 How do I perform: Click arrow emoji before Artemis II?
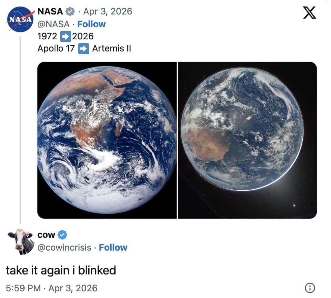[83, 48]
